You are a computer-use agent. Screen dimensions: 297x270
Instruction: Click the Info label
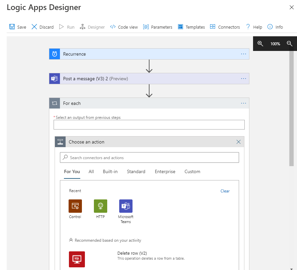coord(279,27)
